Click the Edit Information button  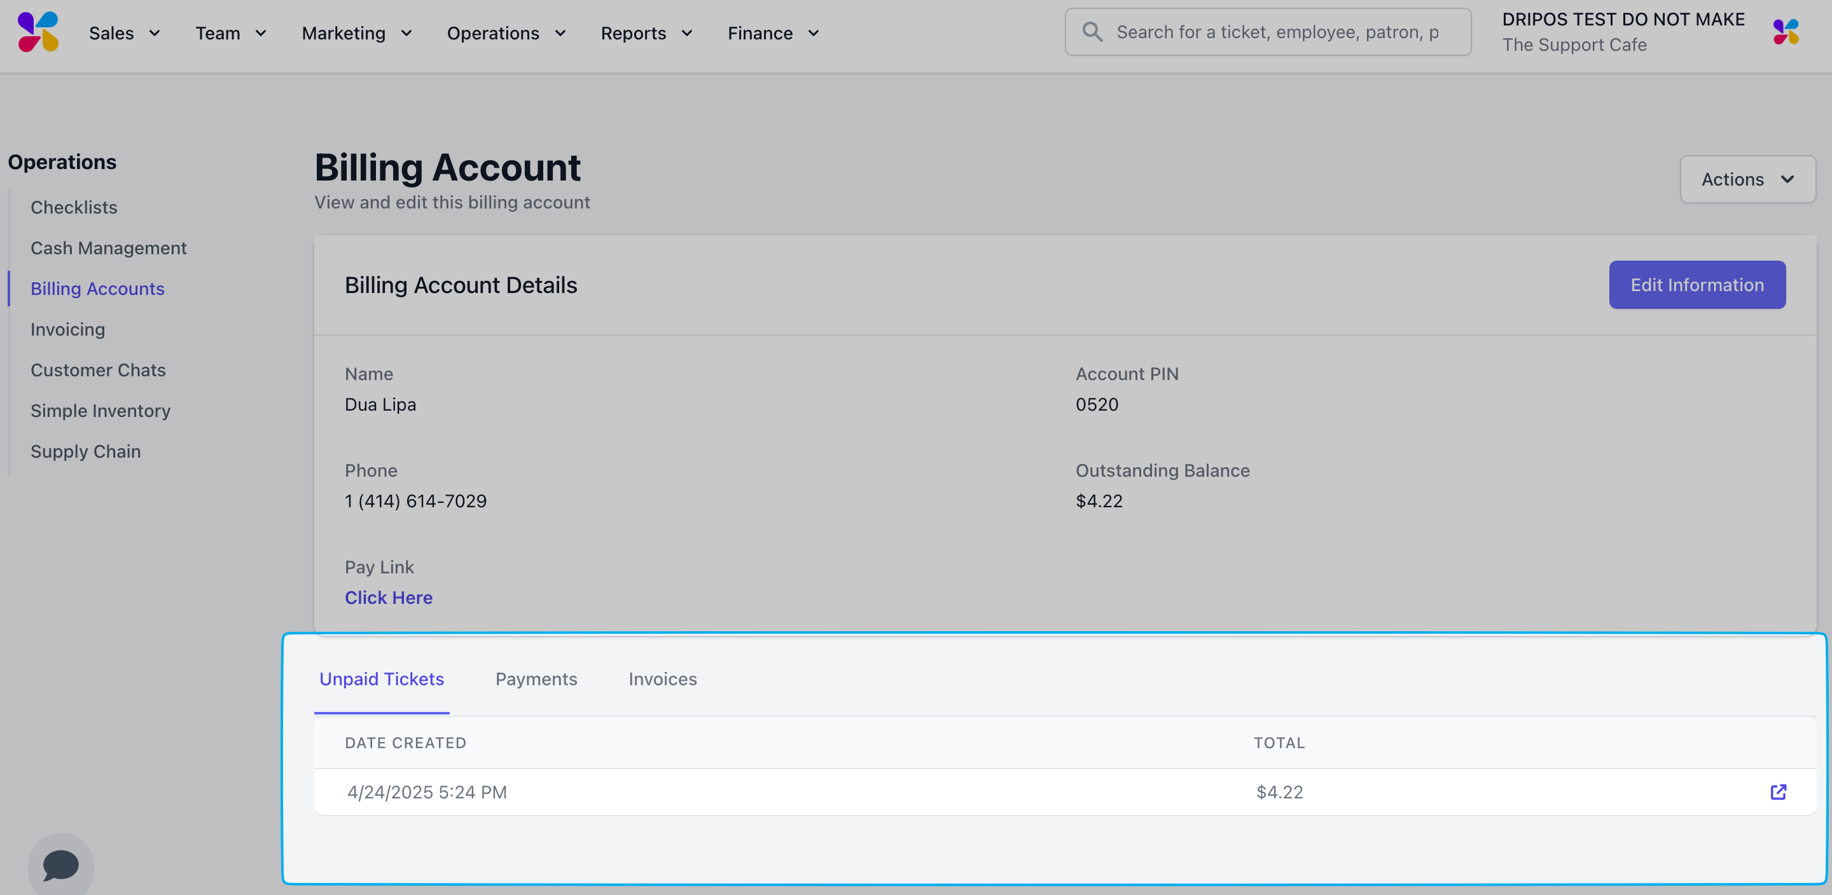tap(1696, 285)
